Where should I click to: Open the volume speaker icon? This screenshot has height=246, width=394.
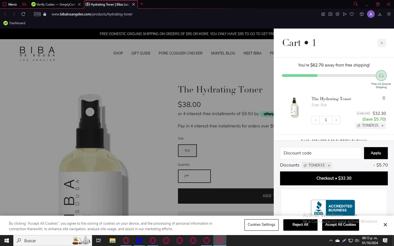[357, 240]
